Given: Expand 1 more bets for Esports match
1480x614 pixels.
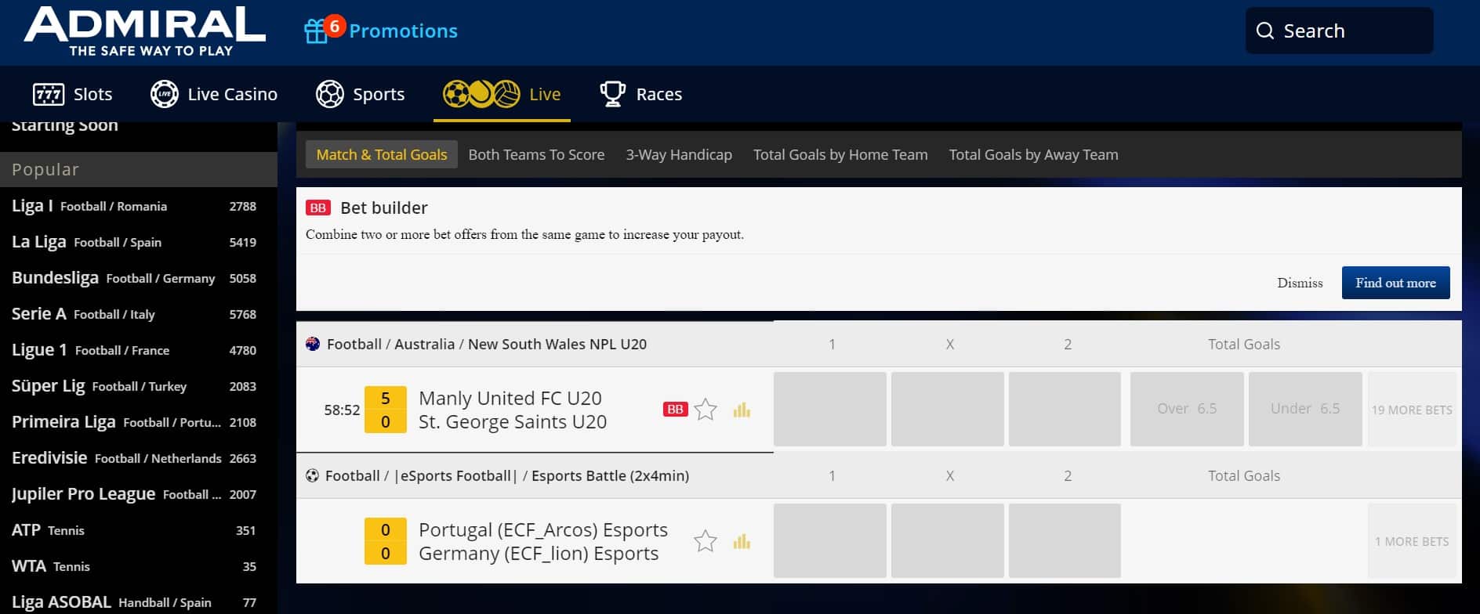Looking at the screenshot, I should tap(1412, 541).
